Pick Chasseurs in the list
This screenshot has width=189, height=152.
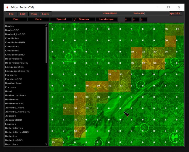coord(12,47)
